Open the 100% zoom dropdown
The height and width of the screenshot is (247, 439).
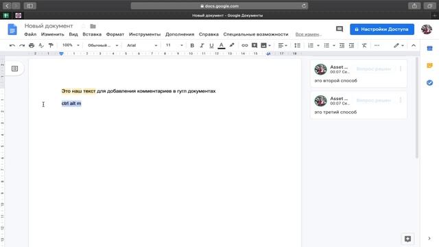coord(71,45)
